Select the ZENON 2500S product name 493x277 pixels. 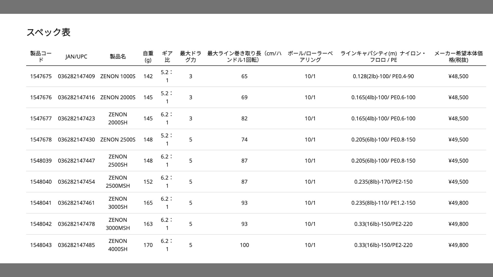(x=118, y=140)
